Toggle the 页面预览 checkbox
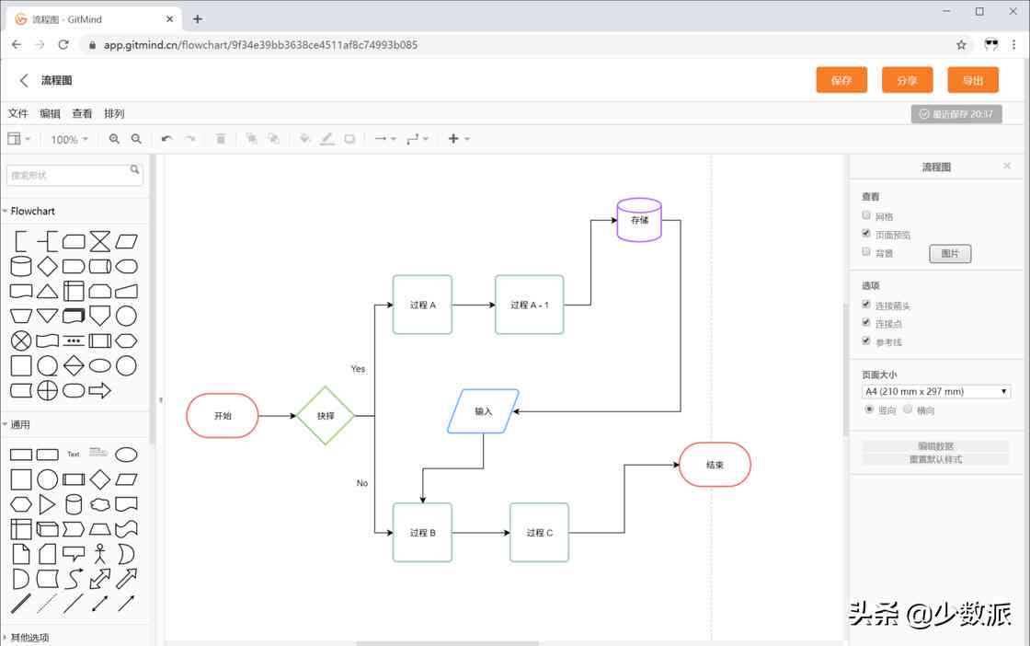 [866, 234]
